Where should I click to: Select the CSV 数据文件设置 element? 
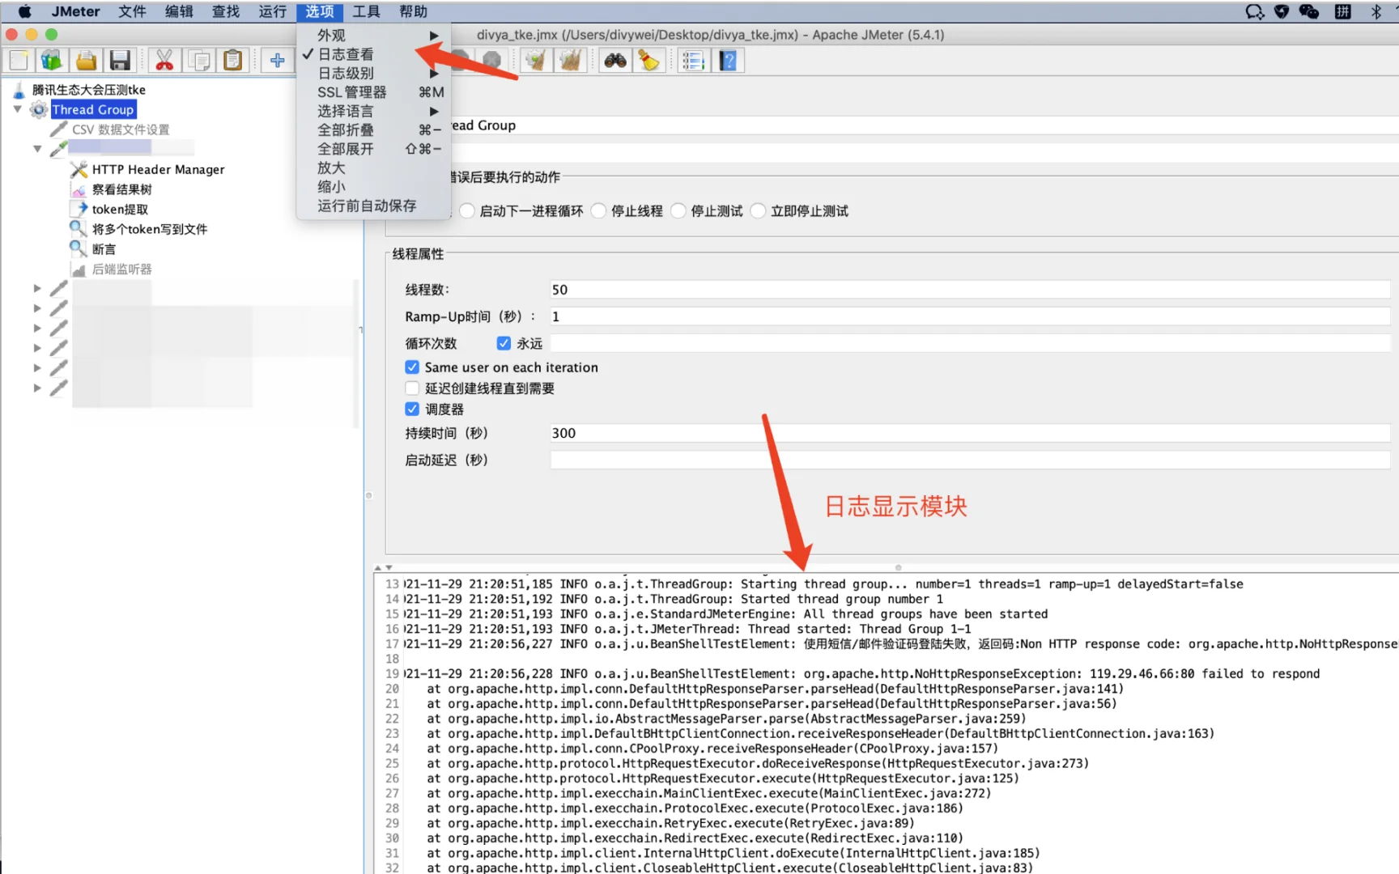(121, 129)
